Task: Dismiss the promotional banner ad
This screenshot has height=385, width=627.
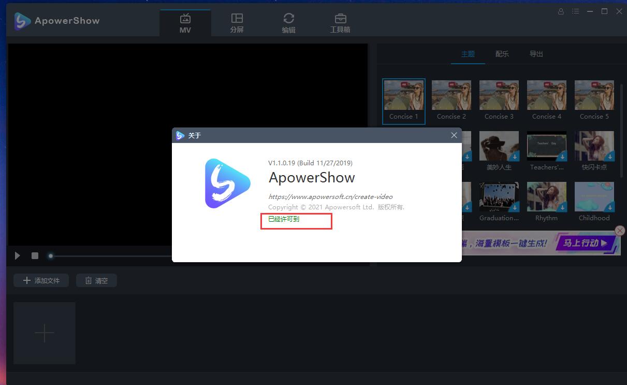Action: tap(620, 231)
